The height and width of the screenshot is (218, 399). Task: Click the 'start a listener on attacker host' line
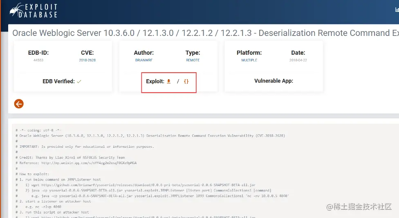53,201
